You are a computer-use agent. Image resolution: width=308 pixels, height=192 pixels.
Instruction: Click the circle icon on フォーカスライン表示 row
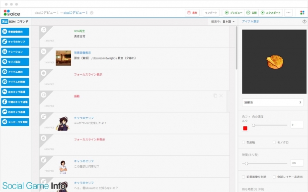[x=43, y=73]
